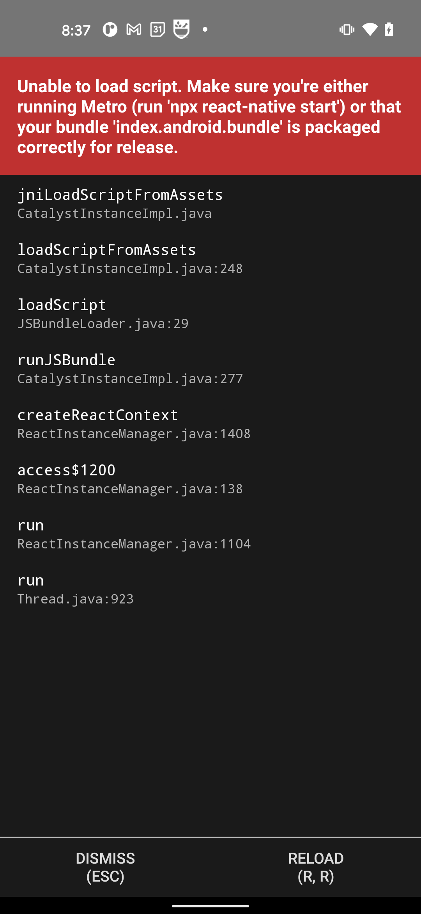The height and width of the screenshot is (914, 421).
Task: Select the vibrate mode icon
Action: (346, 29)
